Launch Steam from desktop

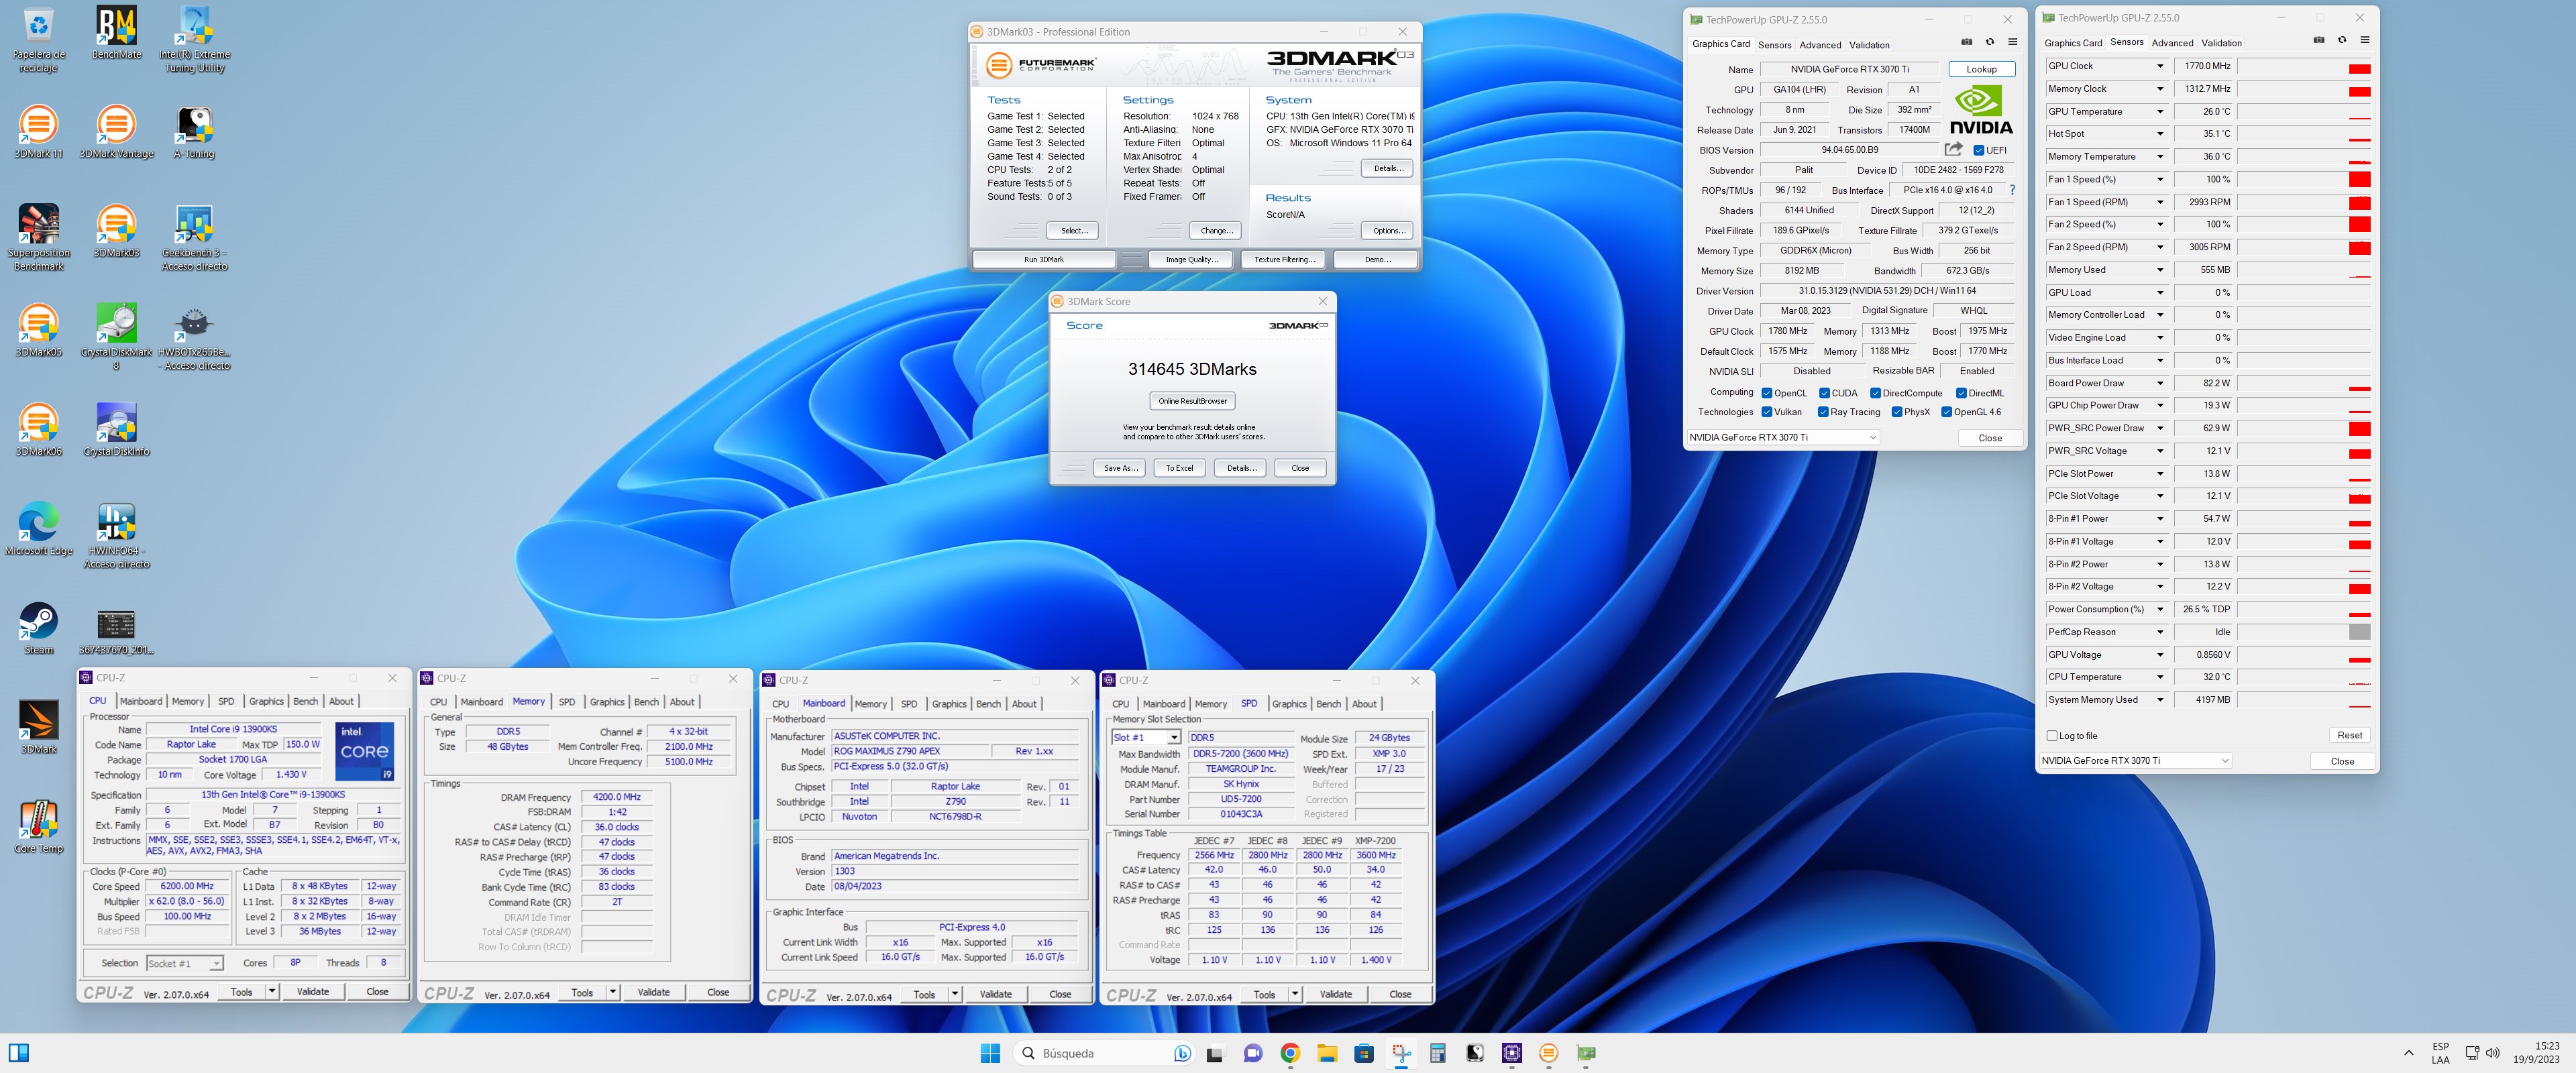(38, 627)
